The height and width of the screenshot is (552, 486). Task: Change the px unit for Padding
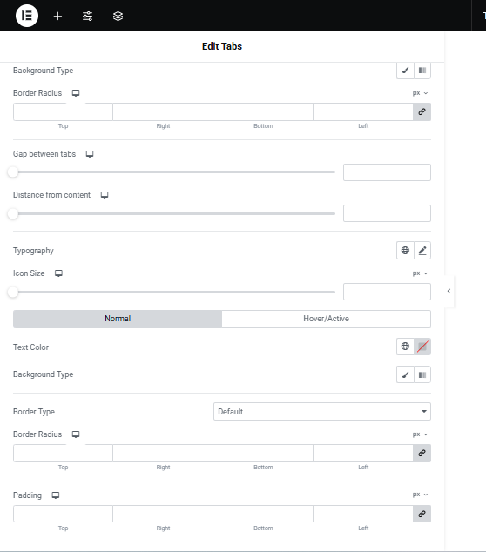420,495
